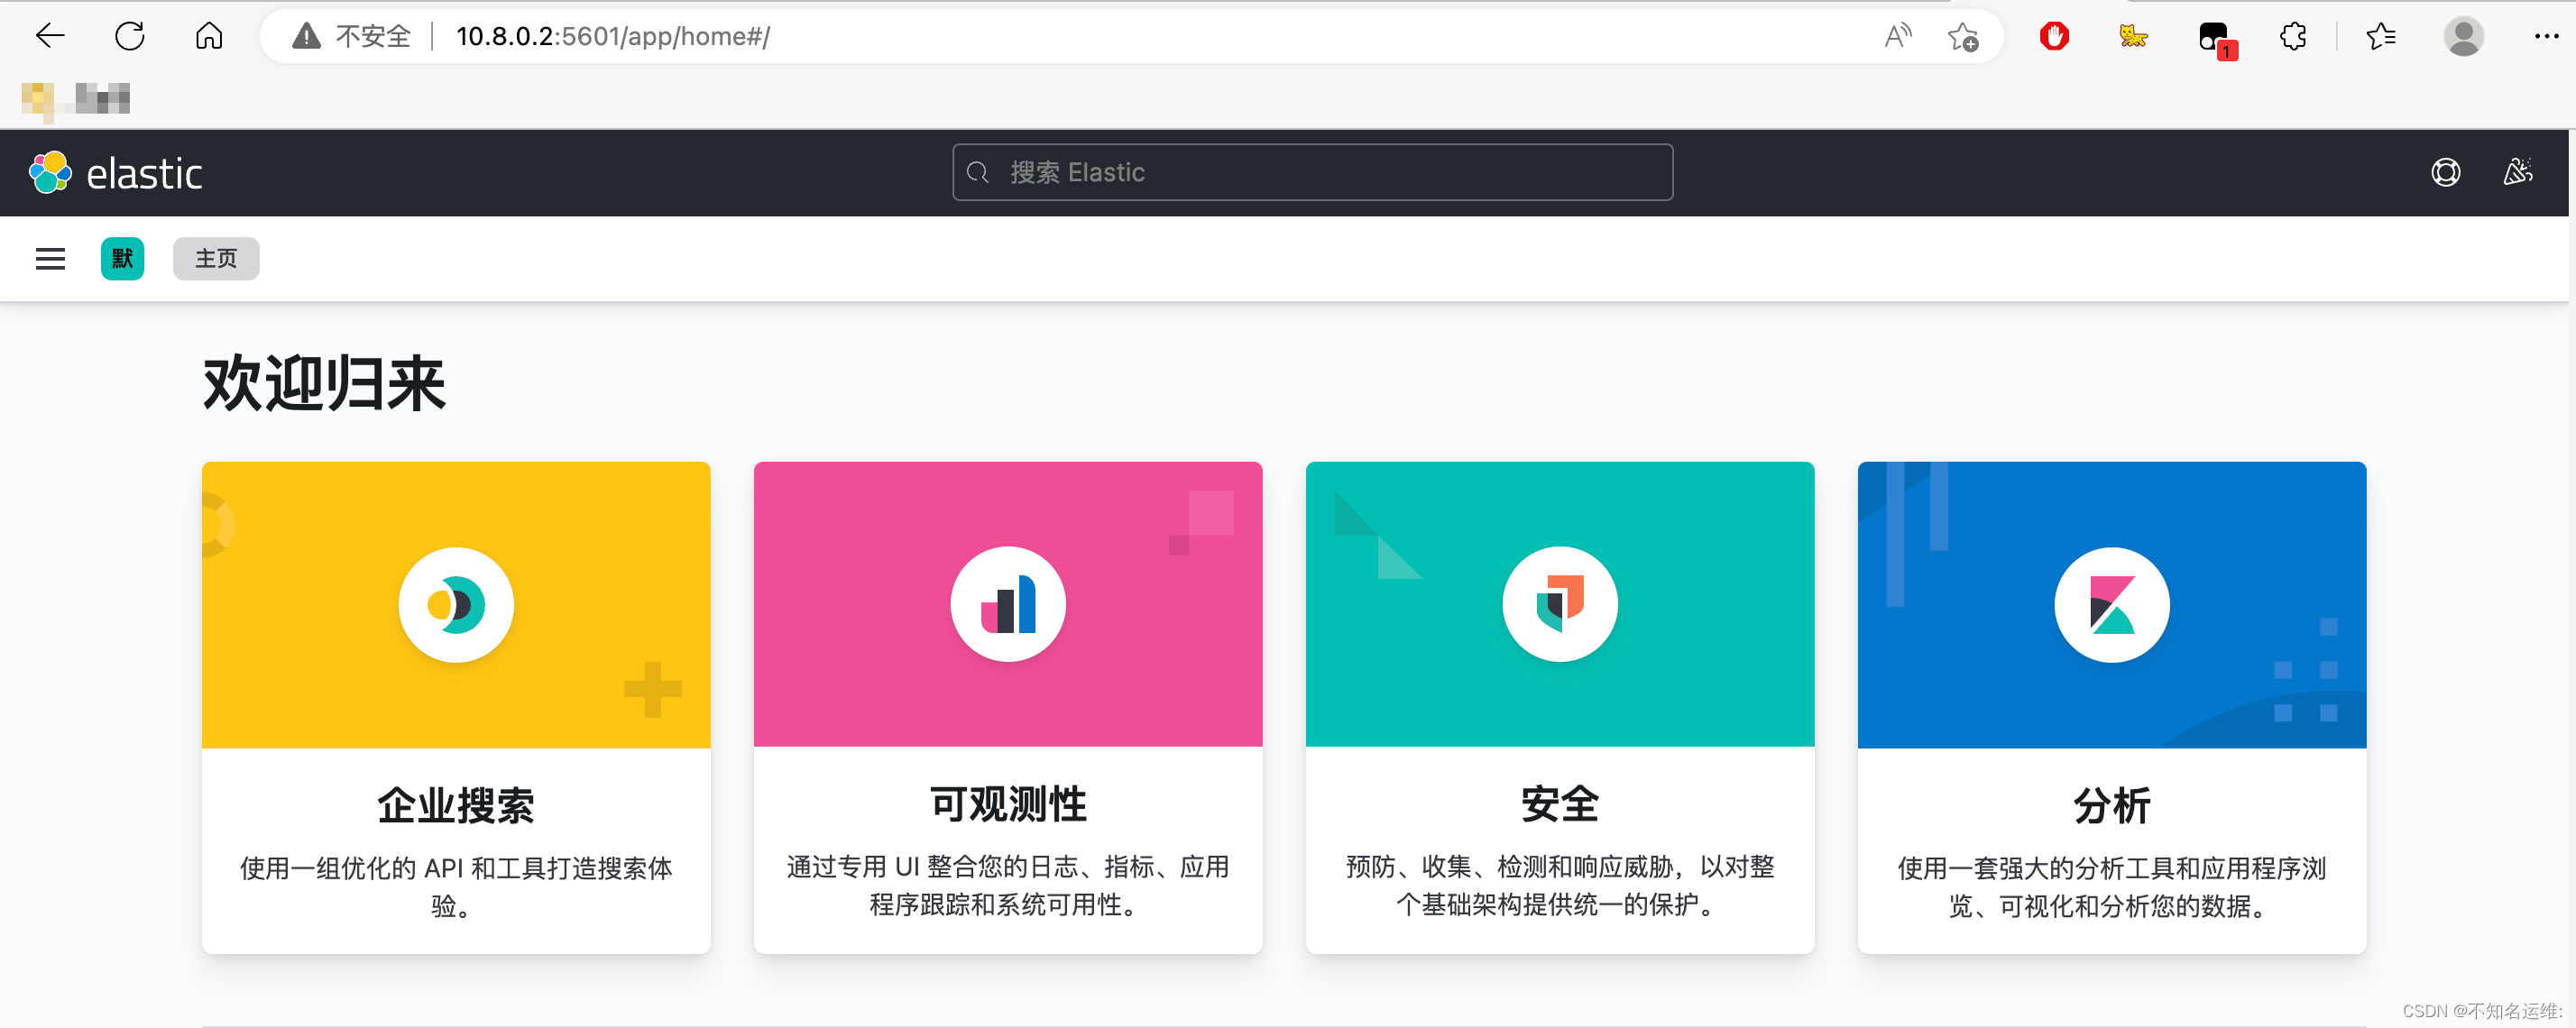This screenshot has height=1028, width=2576.
Task: Click the Security shield logo icon
Action: click(x=1560, y=604)
